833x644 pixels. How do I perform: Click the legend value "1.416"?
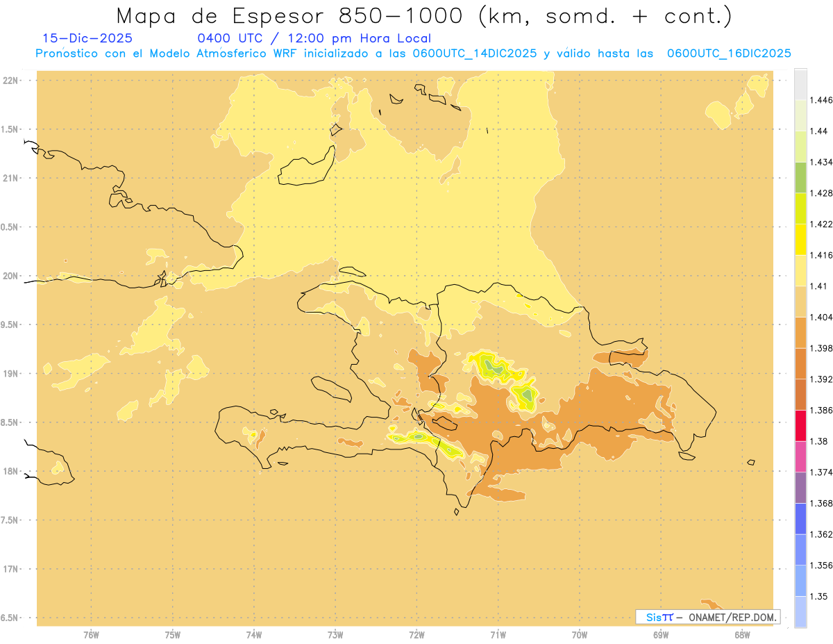point(821,255)
